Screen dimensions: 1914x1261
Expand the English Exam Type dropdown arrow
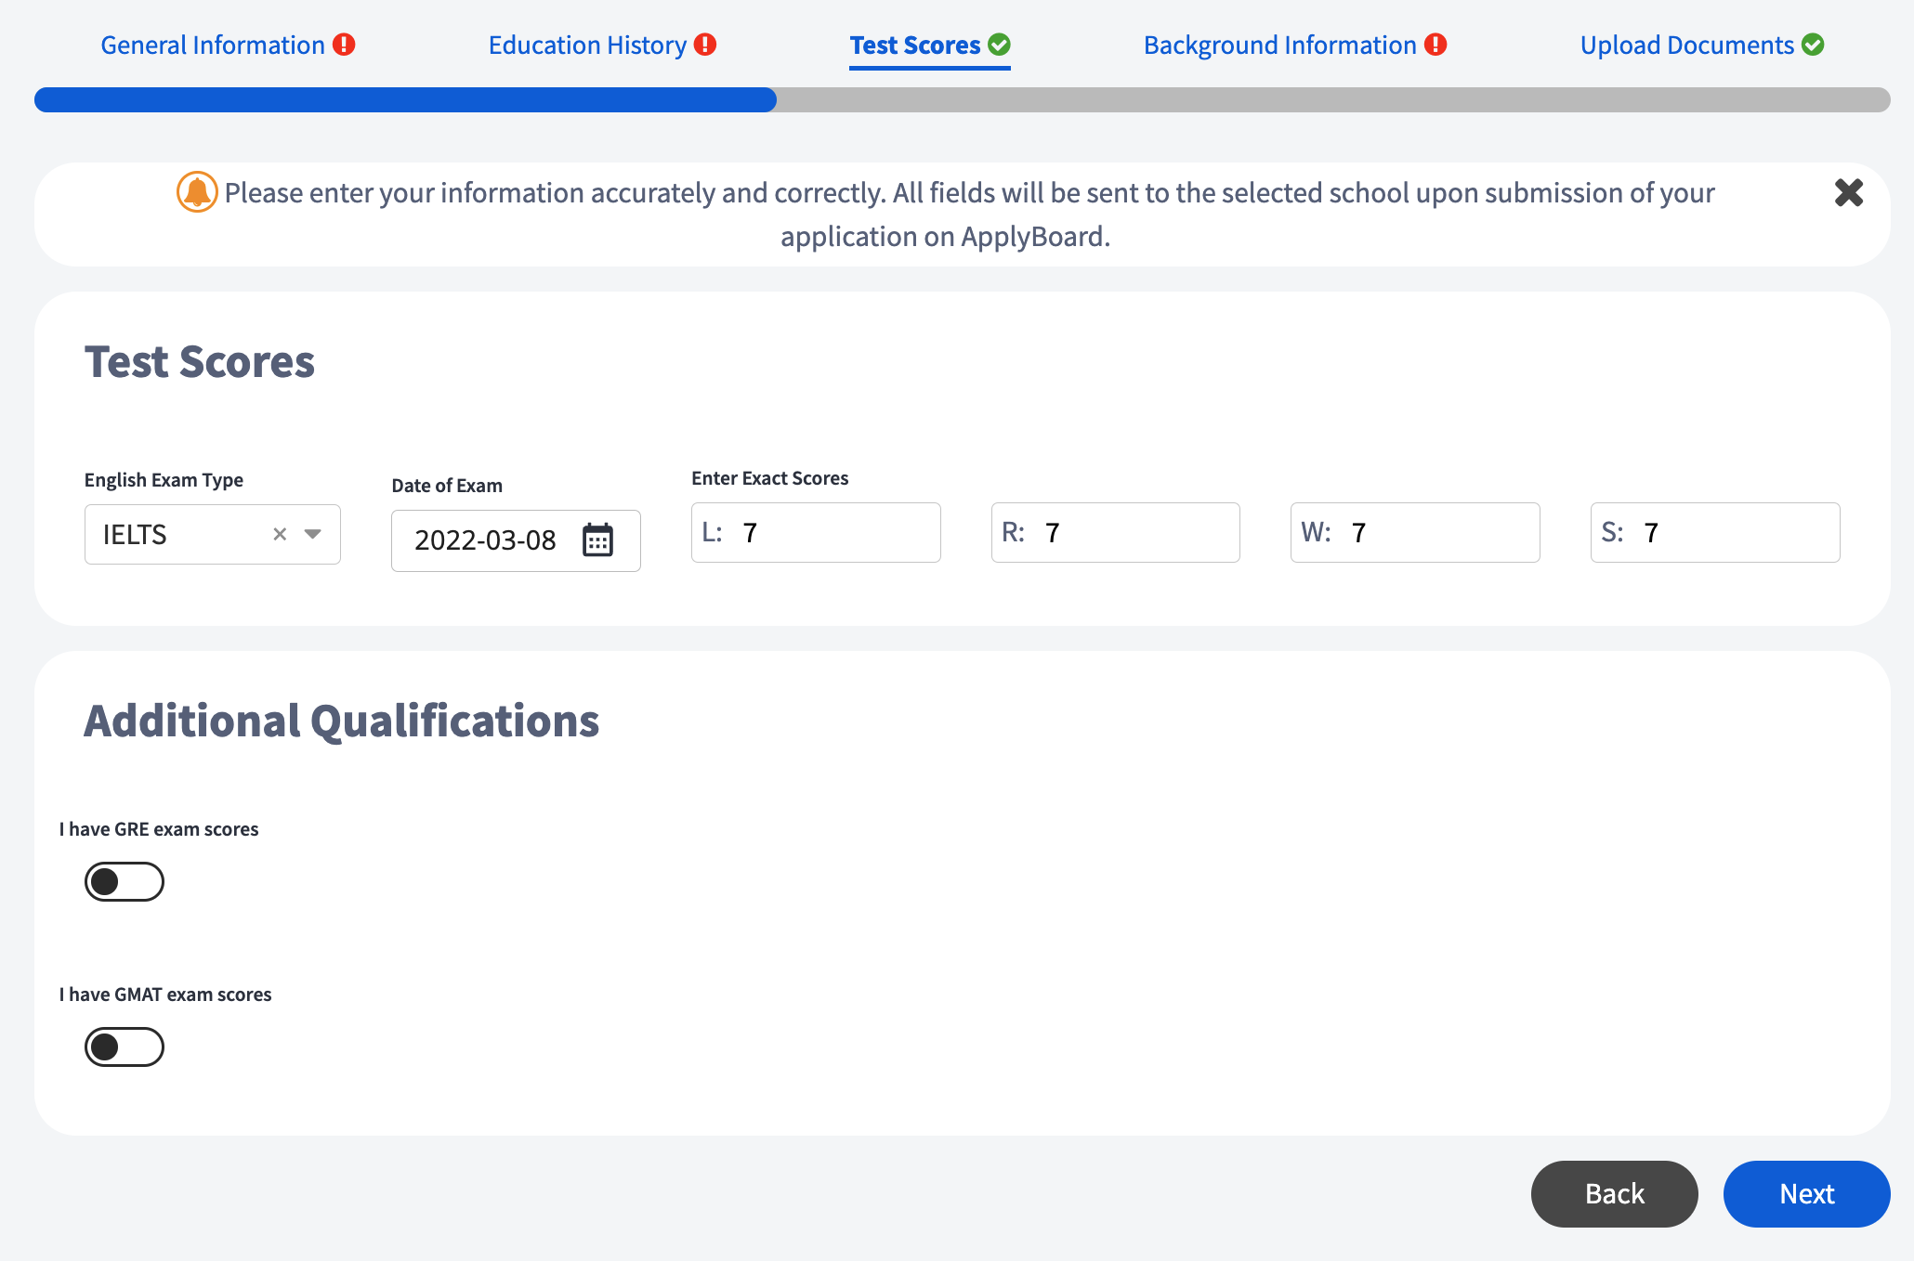click(x=313, y=534)
